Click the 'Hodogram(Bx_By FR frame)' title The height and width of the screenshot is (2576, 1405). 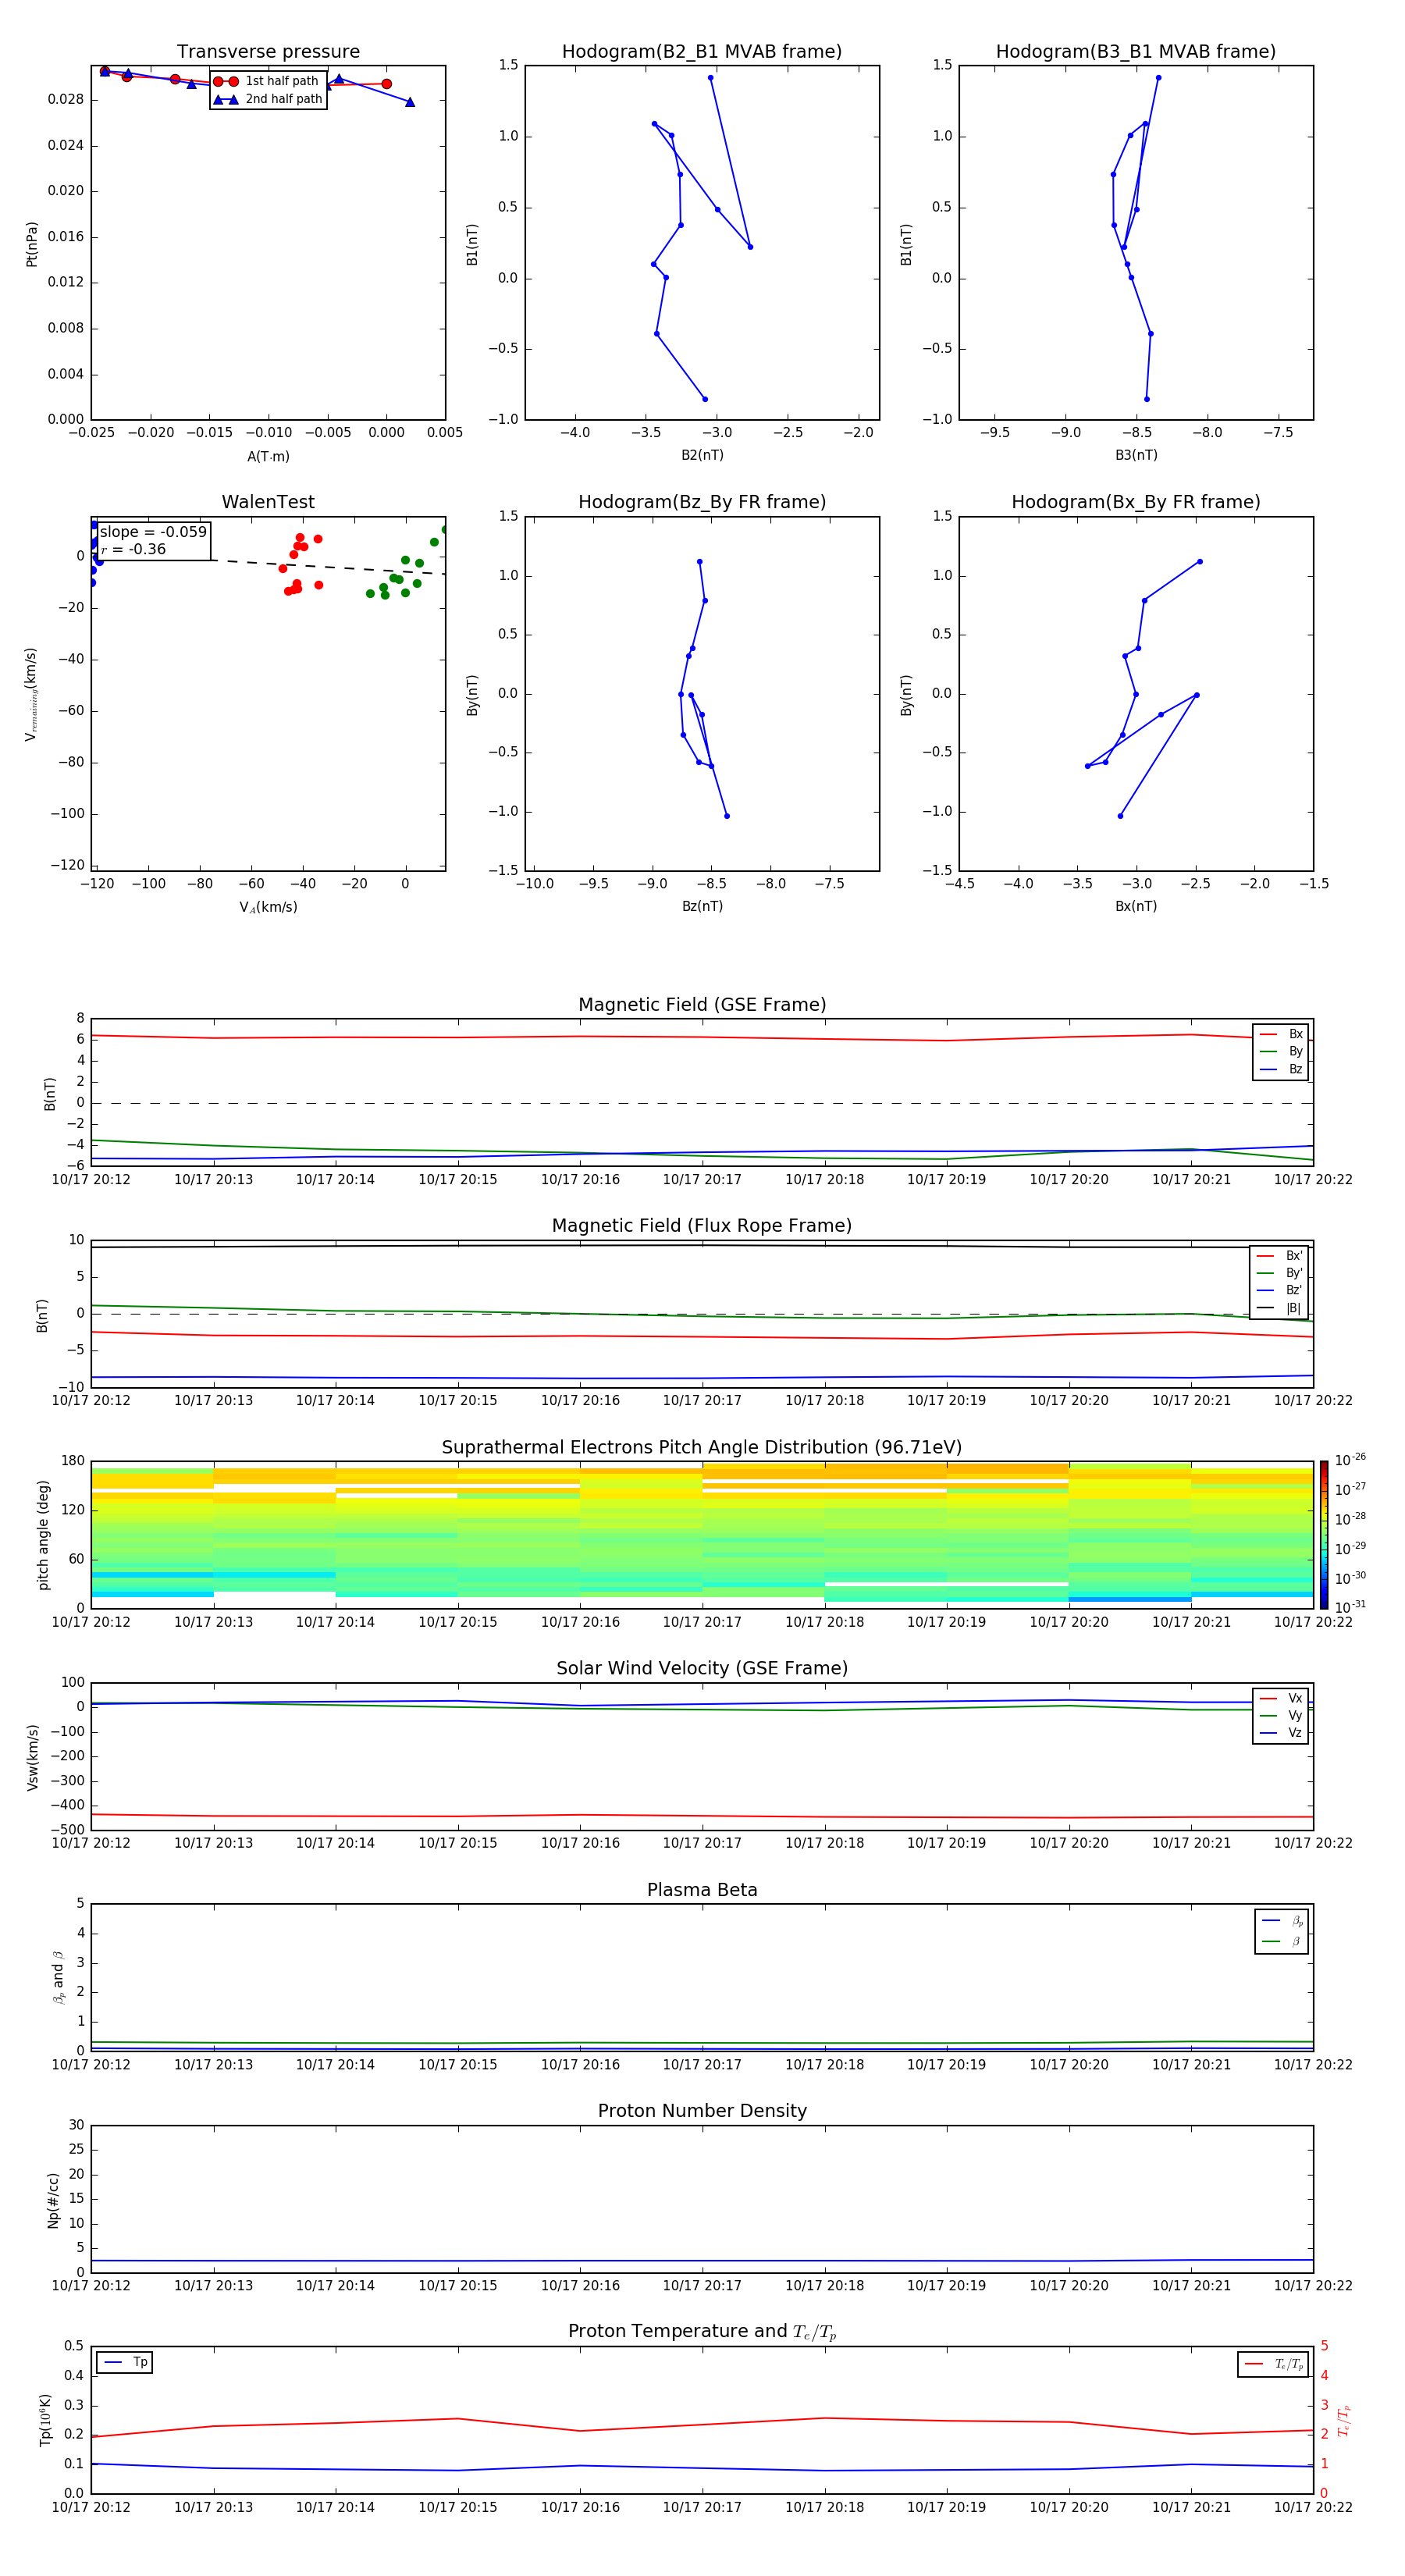tap(1136, 502)
